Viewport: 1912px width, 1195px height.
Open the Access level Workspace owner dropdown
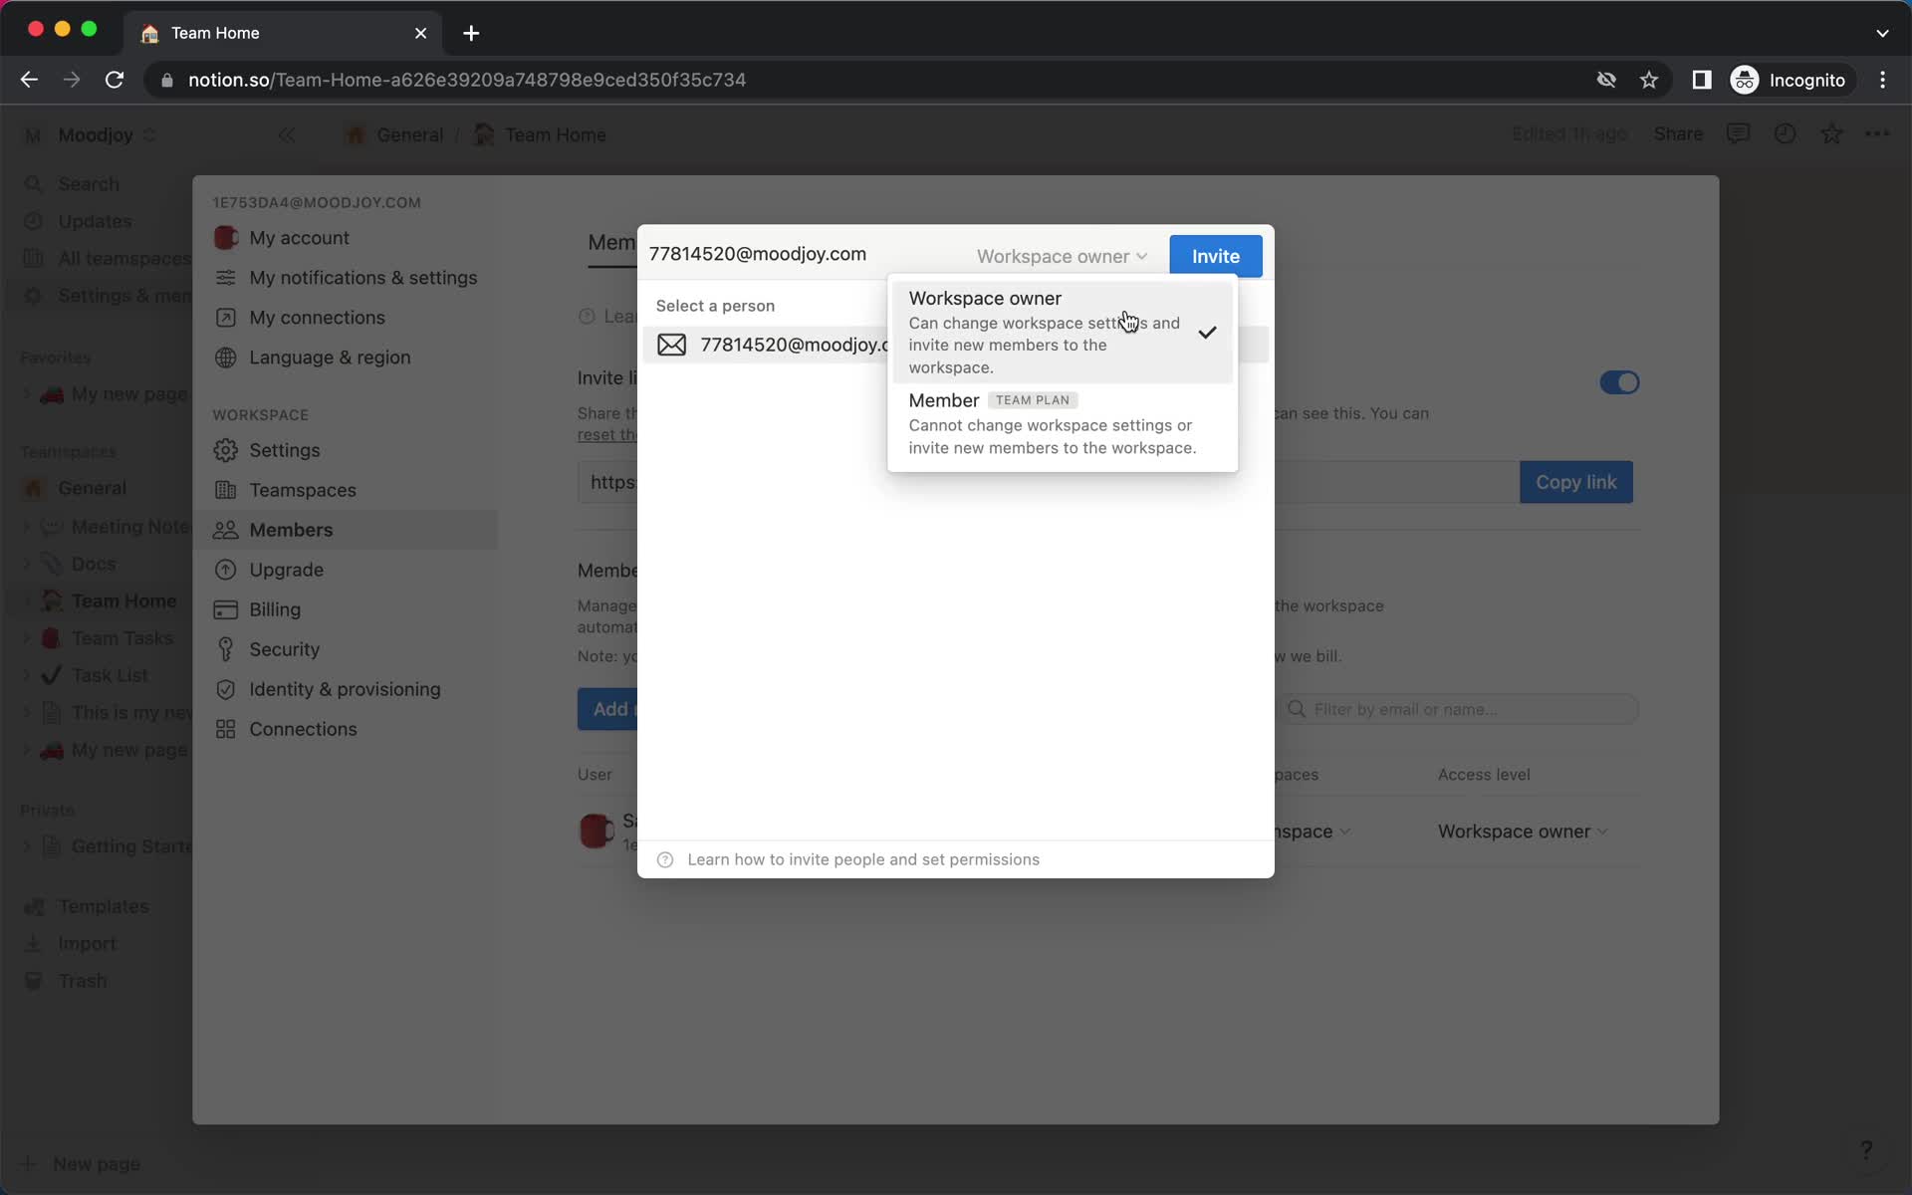(x=1522, y=832)
